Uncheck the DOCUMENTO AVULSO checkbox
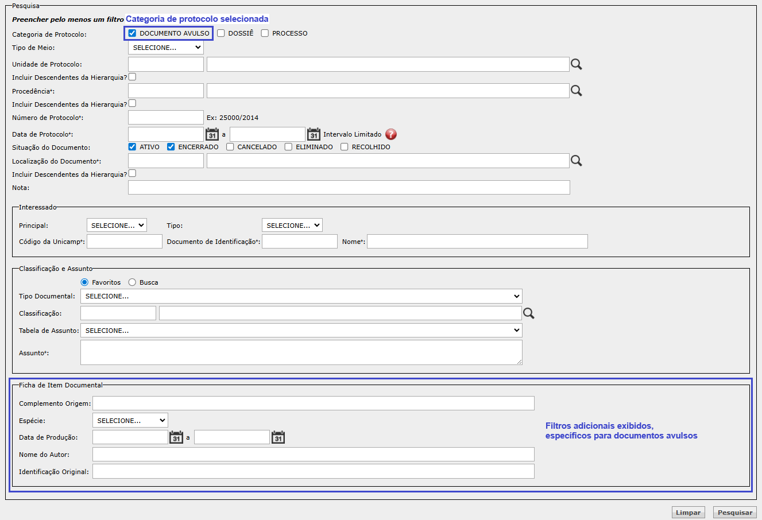The height and width of the screenshot is (520, 762). (x=133, y=33)
